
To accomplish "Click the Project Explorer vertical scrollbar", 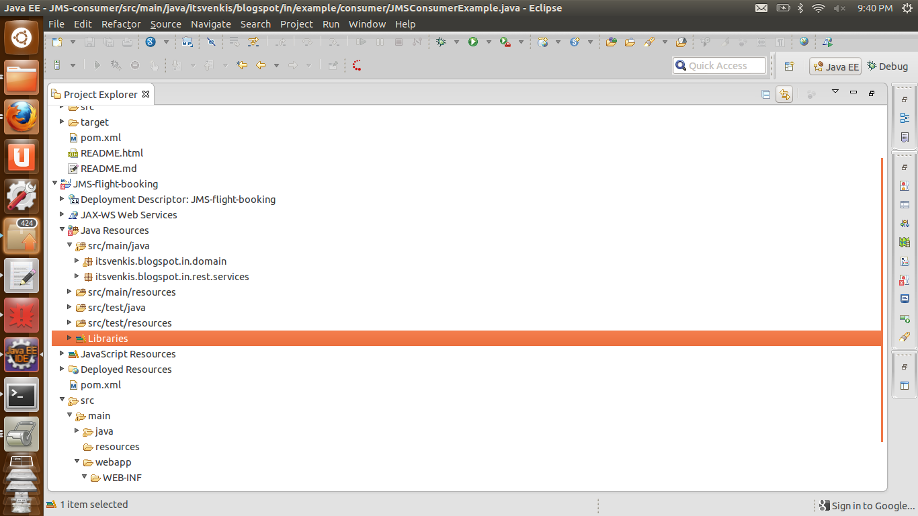I will click(x=882, y=300).
